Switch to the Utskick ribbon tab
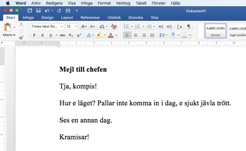246x151 pixels. click(114, 18)
